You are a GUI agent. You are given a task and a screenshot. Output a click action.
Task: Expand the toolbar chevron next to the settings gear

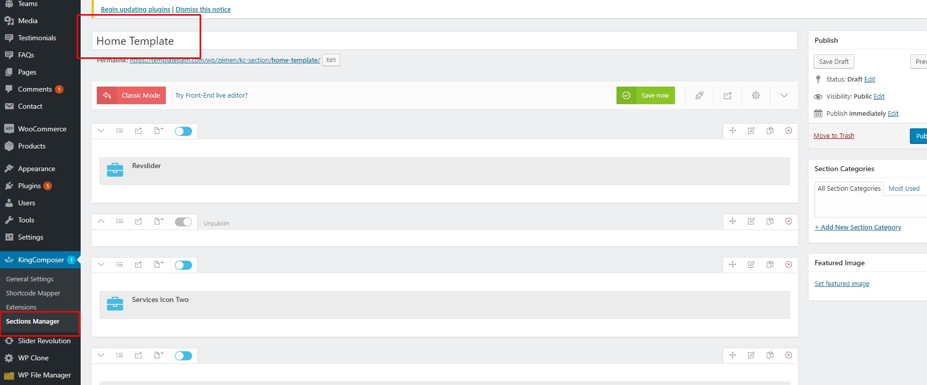pyautogui.click(x=784, y=96)
